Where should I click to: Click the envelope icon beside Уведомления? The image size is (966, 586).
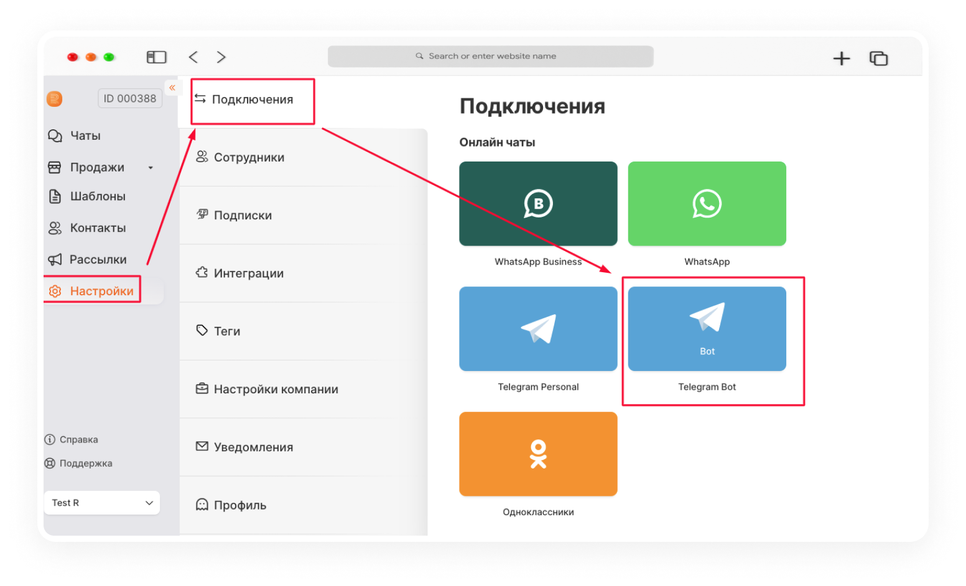[202, 446]
